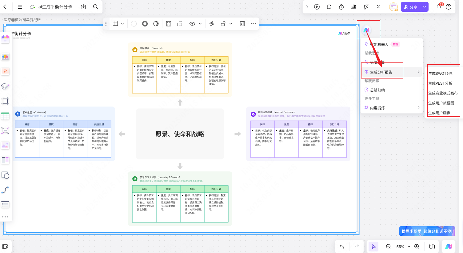Viewport: 463px width, 253px height.
Task: Open the help question-mark icon
Action: pos(449,7)
